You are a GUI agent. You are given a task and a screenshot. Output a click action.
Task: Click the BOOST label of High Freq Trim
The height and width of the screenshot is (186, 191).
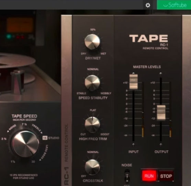coord(105,135)
